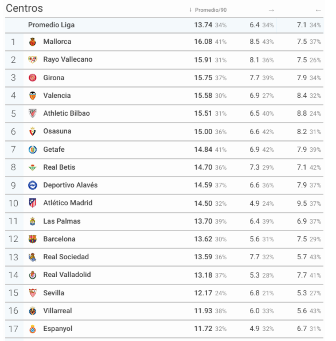Click the Athletic Bilbao crest icon
Screen dimensions: 336x341
pyautogui.click(x=33, y=113)
